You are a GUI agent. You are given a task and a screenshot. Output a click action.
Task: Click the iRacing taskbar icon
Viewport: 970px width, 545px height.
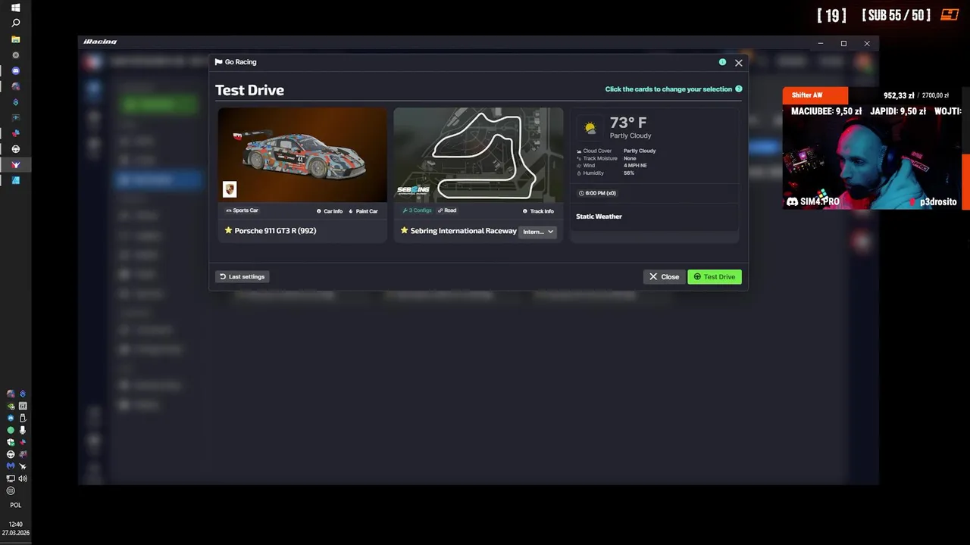click(x=16, y=164)
